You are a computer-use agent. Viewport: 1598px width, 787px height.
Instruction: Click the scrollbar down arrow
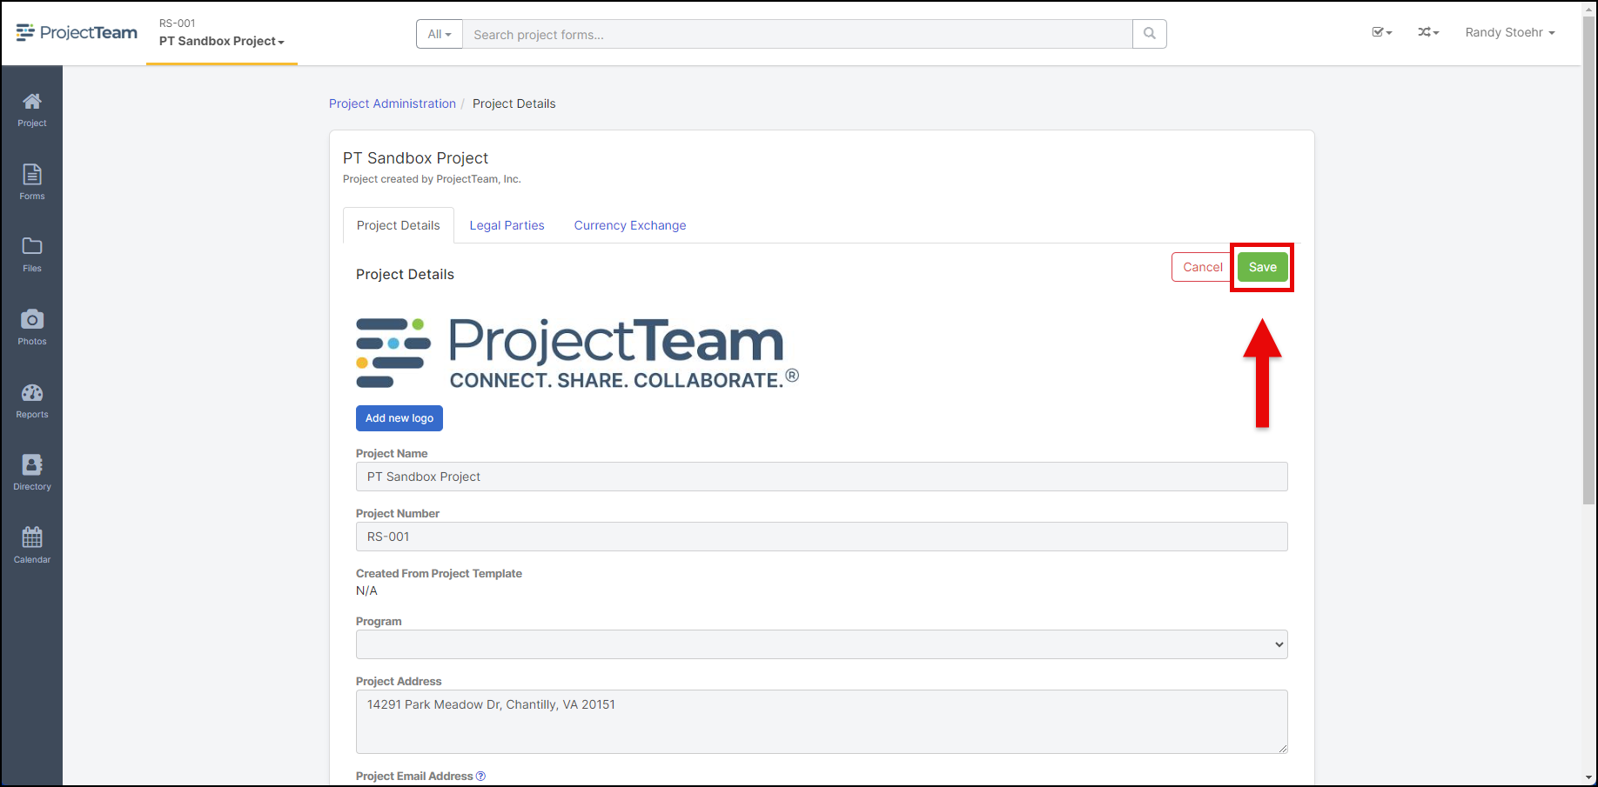pyautogui.click(x=1589, y=777)
